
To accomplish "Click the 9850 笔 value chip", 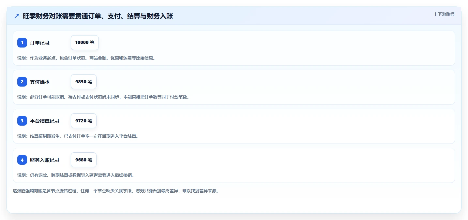I will (x=83, y=82).
